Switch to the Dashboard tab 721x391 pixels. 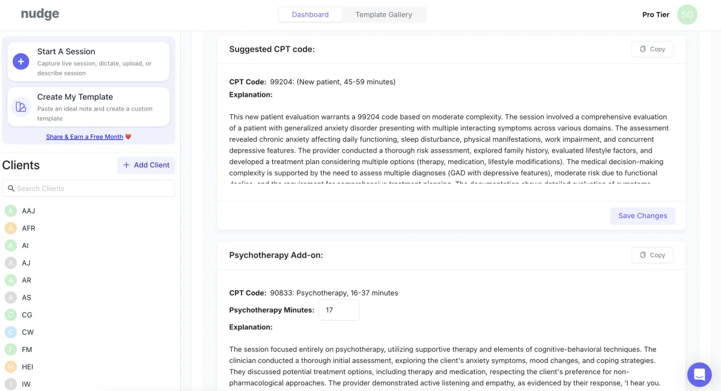(x=310, y=15)
